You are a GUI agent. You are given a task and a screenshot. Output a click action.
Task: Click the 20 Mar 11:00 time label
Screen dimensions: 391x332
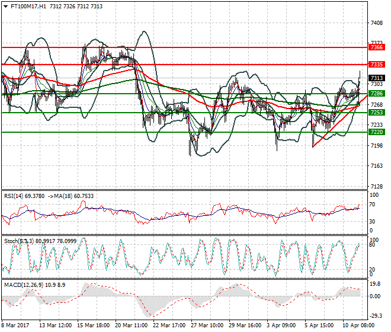pyautogui.click(x=131, y=325)
